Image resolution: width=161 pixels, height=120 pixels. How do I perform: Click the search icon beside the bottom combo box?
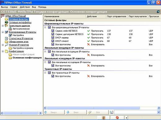[x=111, y=112]
